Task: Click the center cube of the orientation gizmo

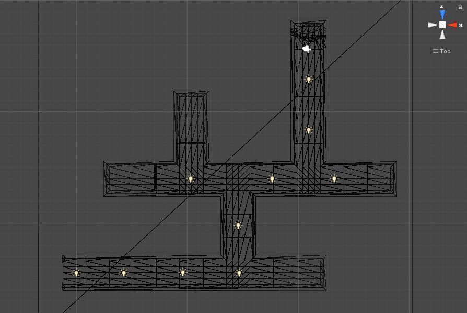Action: point(442,25)
